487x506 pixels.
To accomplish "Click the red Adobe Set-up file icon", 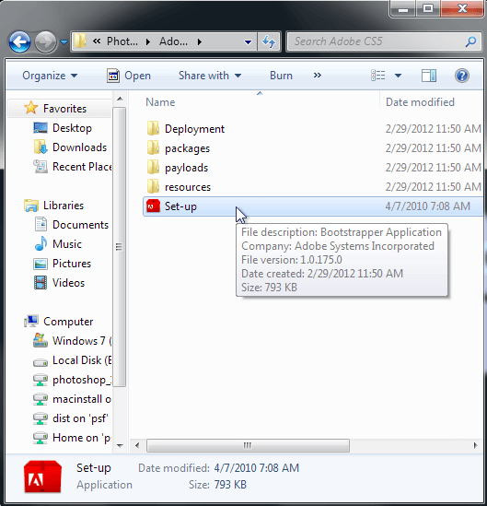I will pyautogui.click(x=153, y=206).
